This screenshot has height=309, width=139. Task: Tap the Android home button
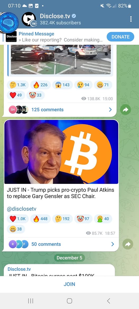[69, 301]
